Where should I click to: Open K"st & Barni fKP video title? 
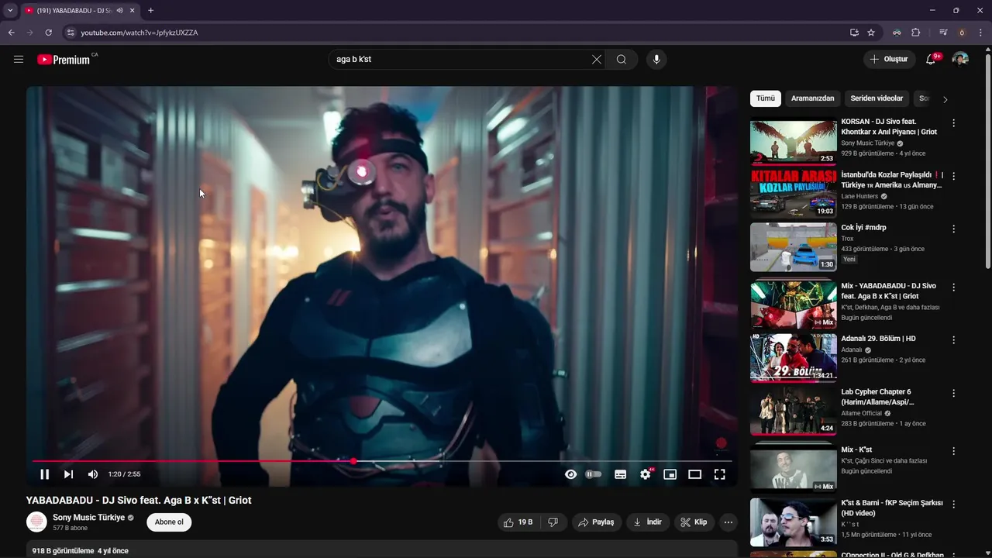pos(892,508)
